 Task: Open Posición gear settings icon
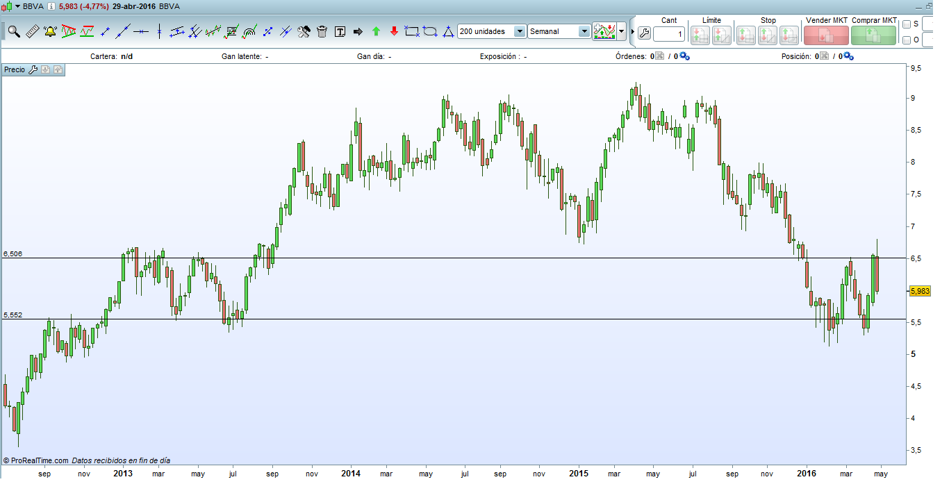[x=848, y=56]
